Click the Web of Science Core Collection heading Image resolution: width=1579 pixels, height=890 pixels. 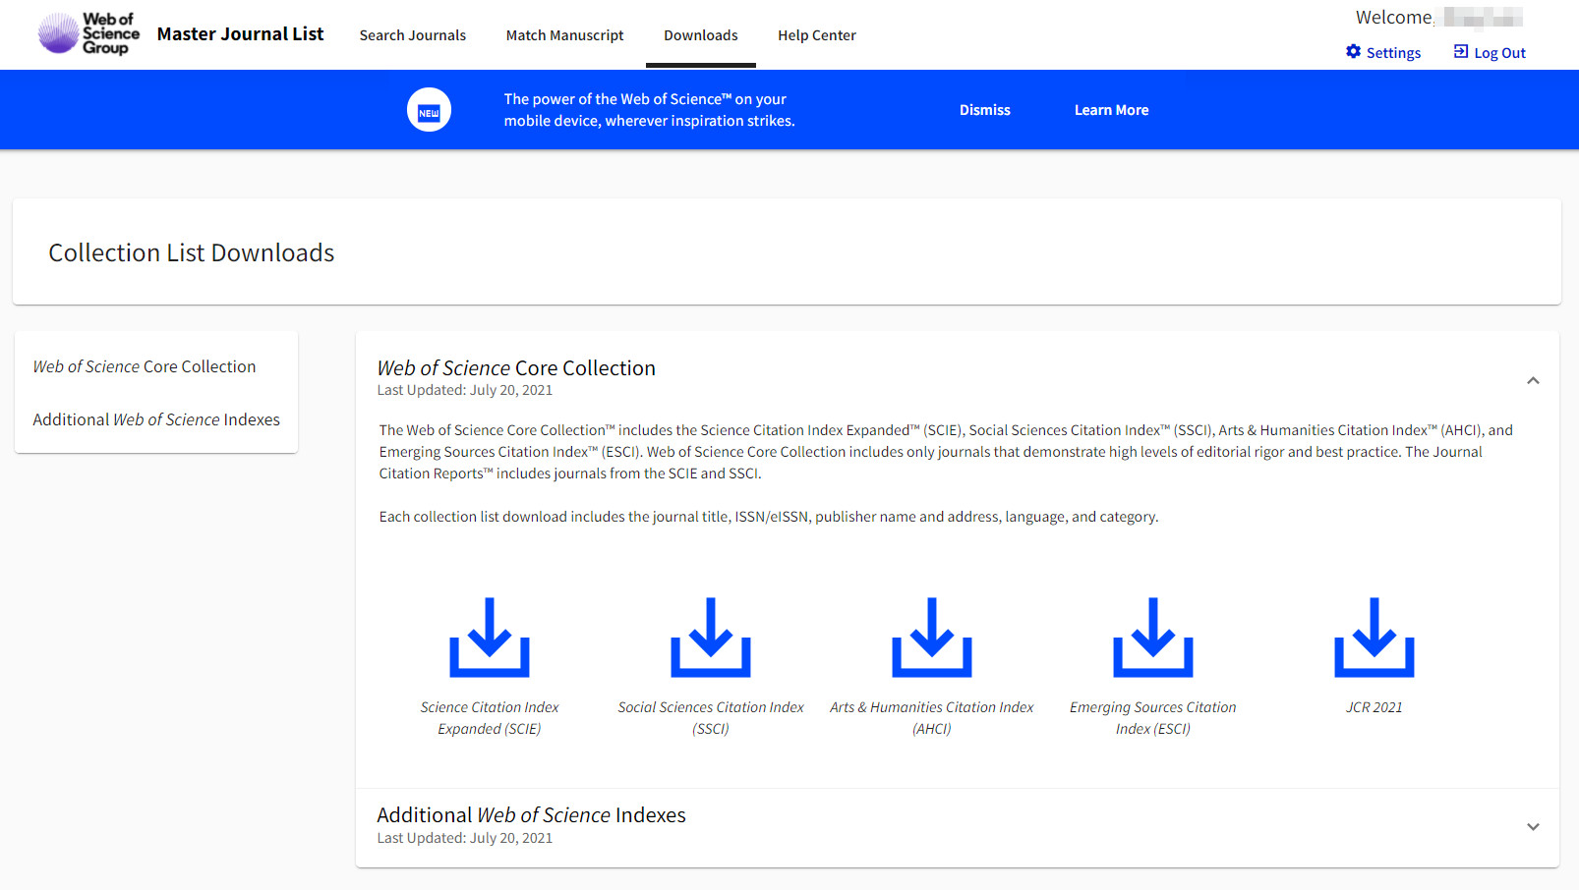point(516,368)
